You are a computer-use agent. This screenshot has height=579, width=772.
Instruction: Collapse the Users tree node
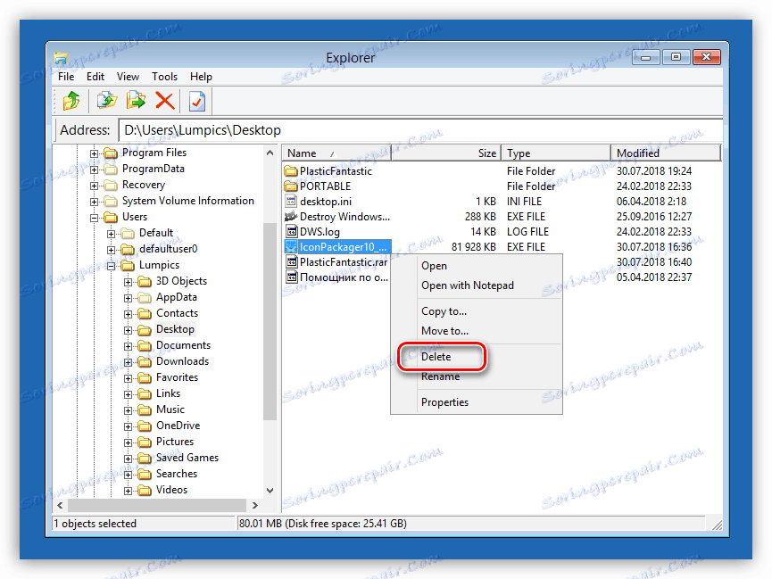point(94,218)
